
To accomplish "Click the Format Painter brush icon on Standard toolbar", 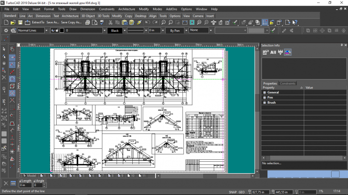I will coord(139,22).
